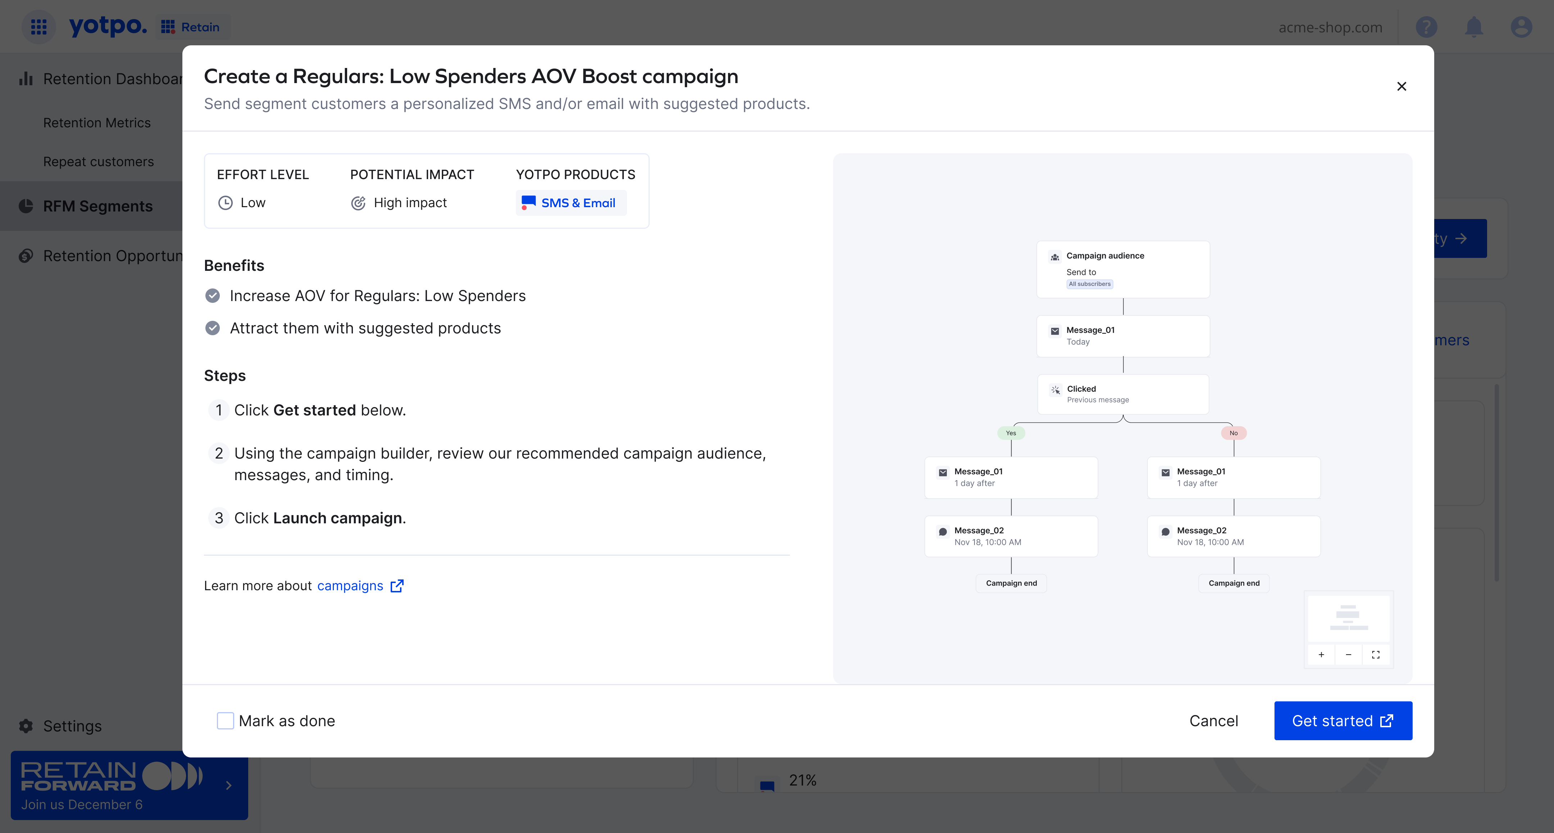Click the No branch label
This screenshot has height=833, width=1554.
point(1234,433)
